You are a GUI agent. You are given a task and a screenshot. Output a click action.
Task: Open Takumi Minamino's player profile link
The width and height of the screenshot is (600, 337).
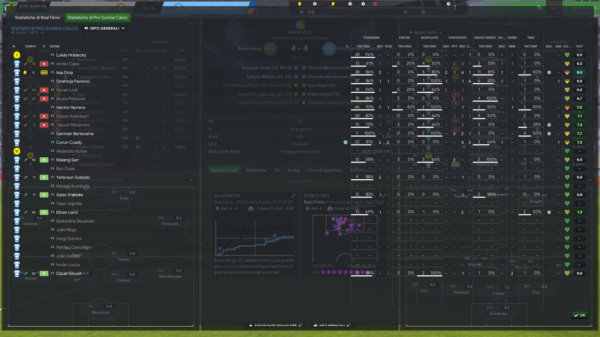point(73,125)
